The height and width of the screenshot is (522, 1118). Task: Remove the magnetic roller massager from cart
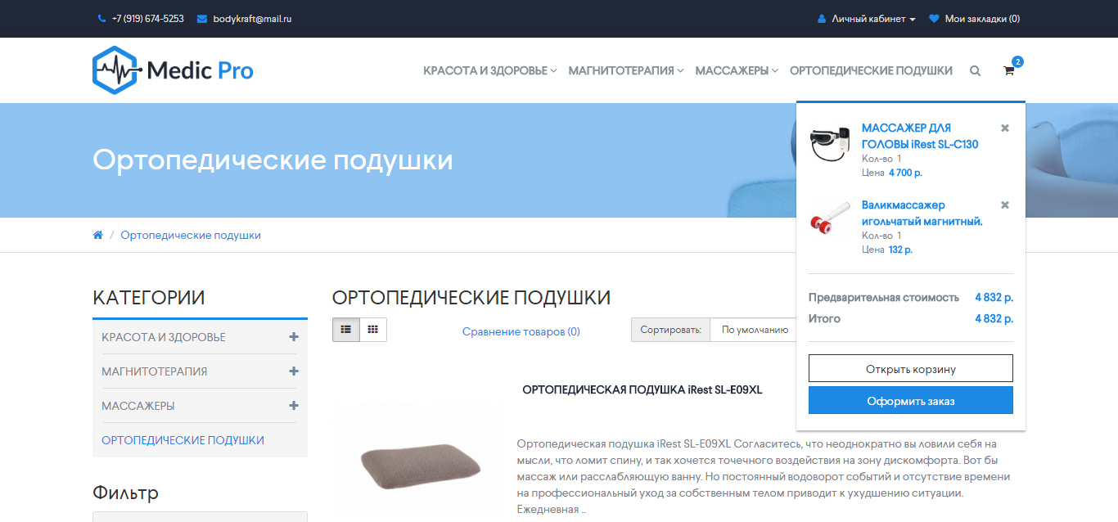click(1005, 205)
